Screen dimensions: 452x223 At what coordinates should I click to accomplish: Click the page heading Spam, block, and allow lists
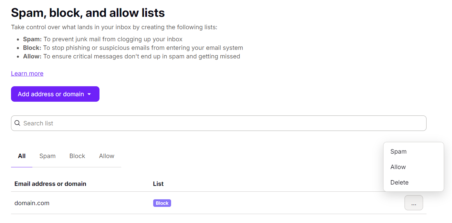click(x=88, y=13)
